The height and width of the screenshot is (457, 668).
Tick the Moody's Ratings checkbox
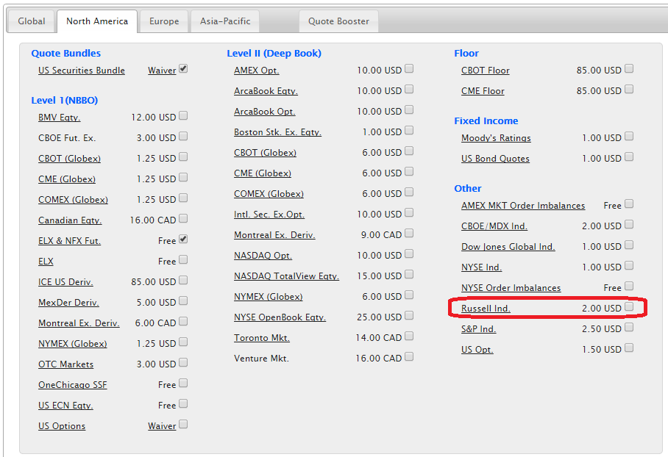[x=629, y=136]
